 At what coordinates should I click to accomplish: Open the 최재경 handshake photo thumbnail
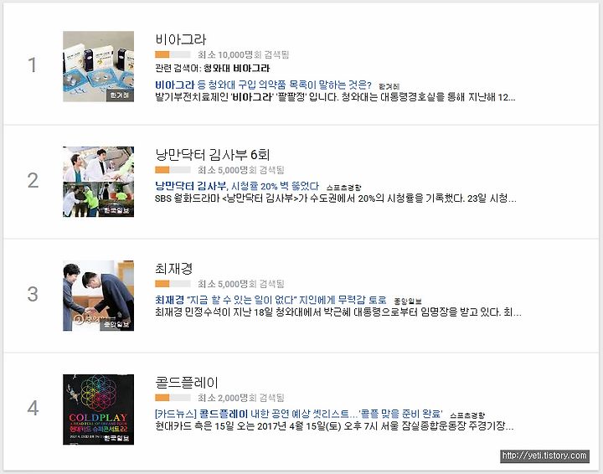(99, 296)
